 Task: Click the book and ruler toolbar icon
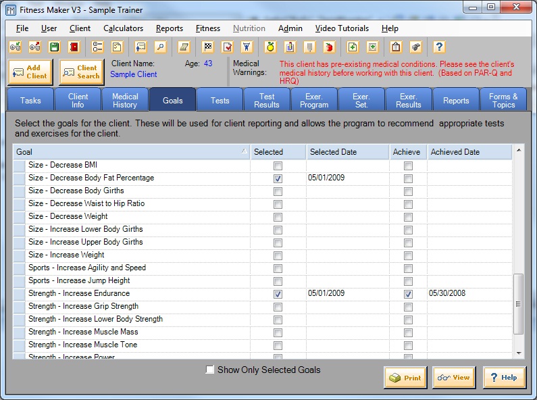coord(290,47)
